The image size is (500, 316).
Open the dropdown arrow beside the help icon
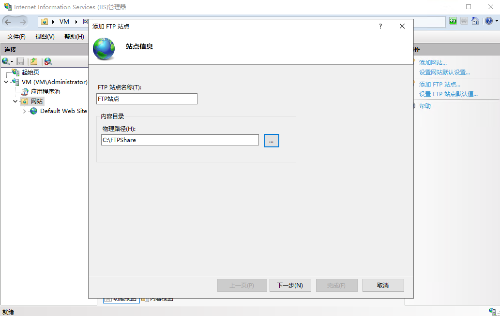pos(496,21)
